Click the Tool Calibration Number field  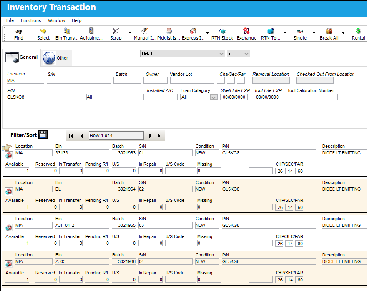point(312,97)
